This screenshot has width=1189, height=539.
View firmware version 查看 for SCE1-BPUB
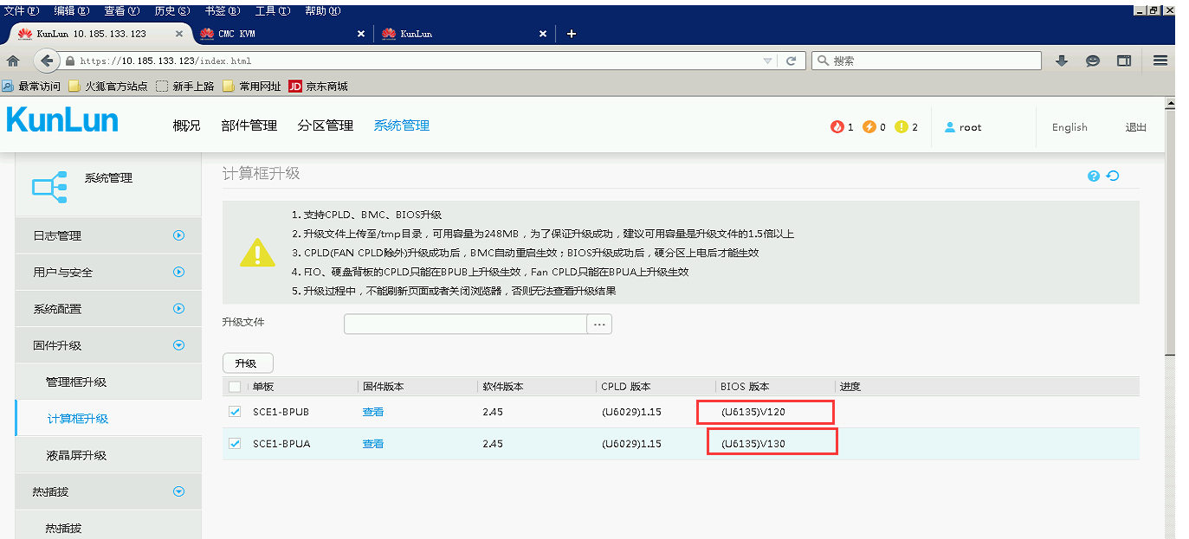373,412
